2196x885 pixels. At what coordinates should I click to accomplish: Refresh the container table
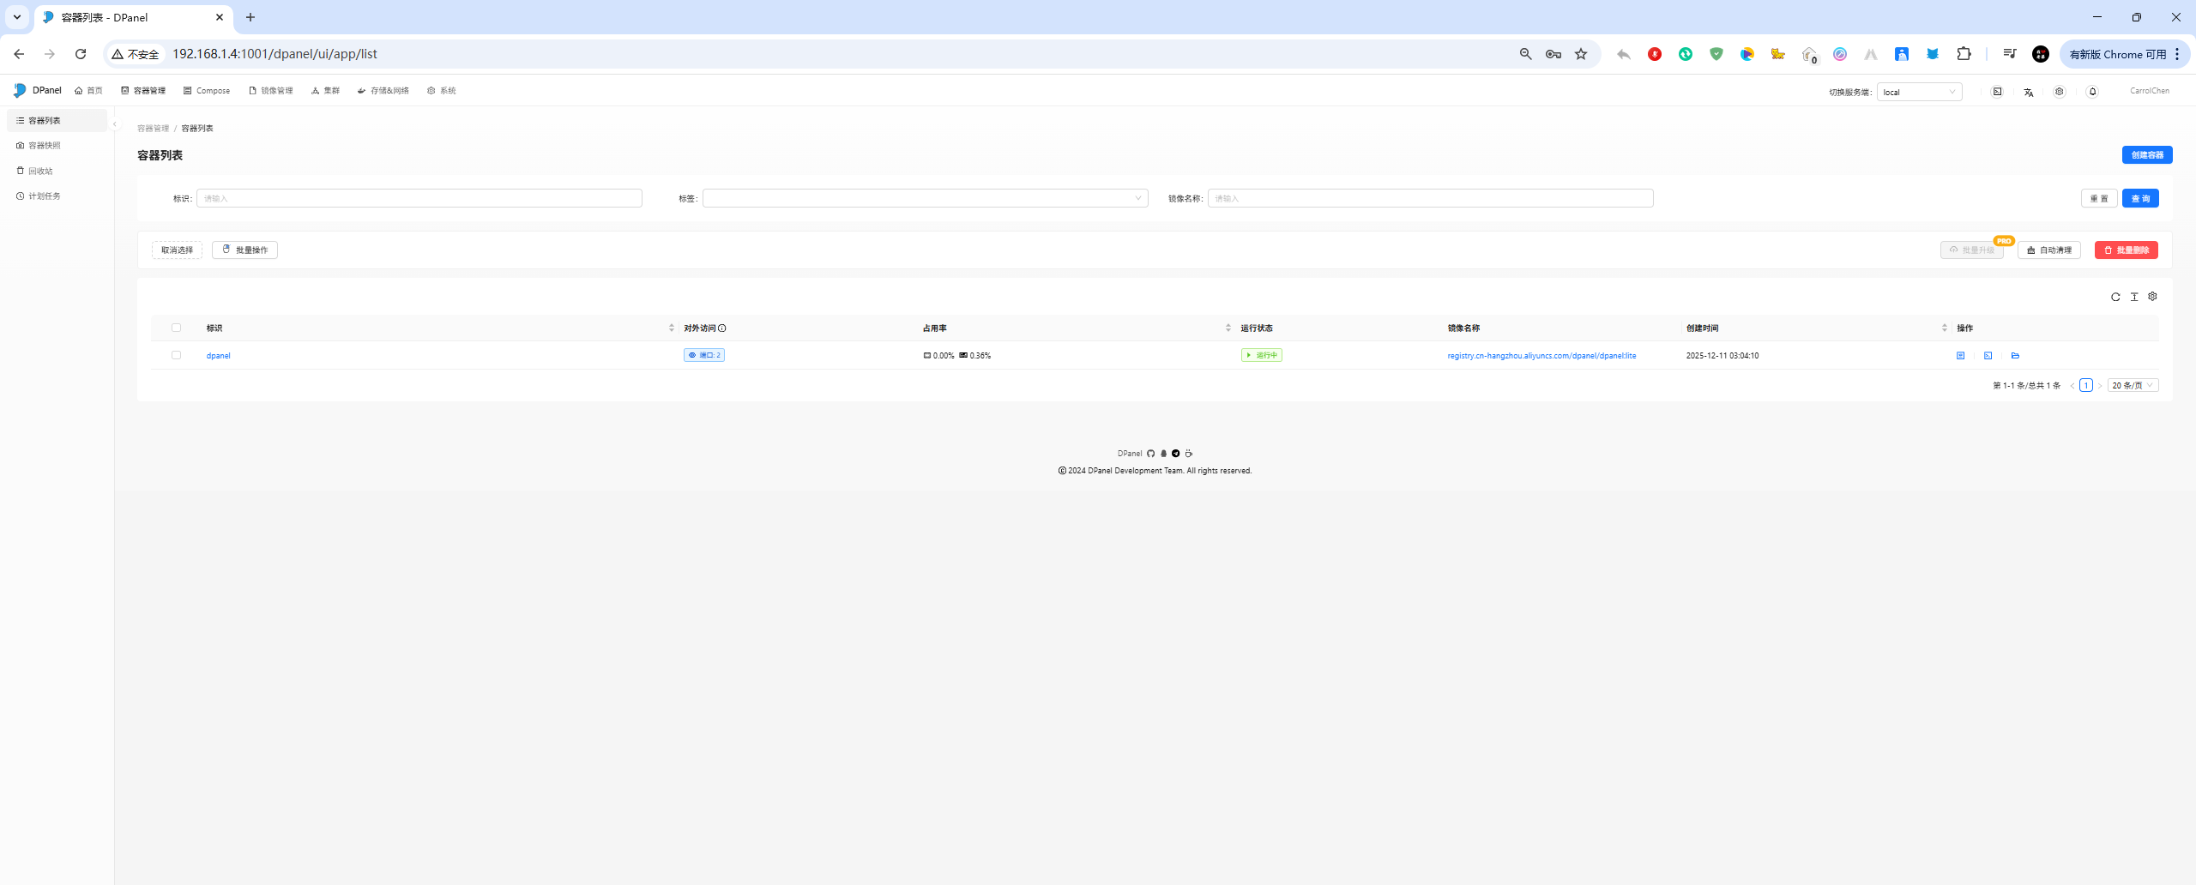2115,297
